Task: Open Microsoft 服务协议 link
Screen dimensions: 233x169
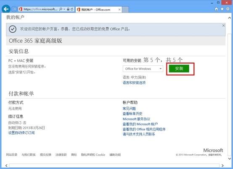Action: [x=136, y=119]
